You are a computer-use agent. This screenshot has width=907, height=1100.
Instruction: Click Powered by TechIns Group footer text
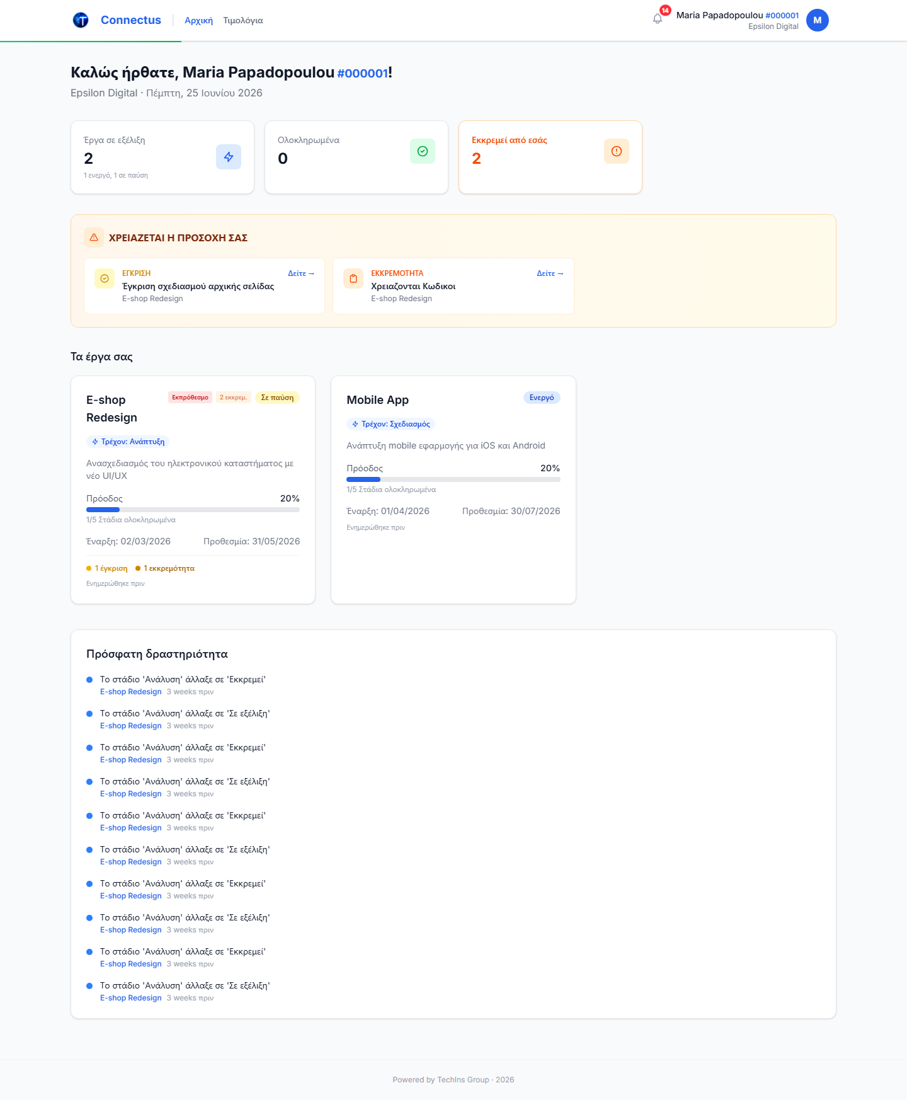point(453,1080)
